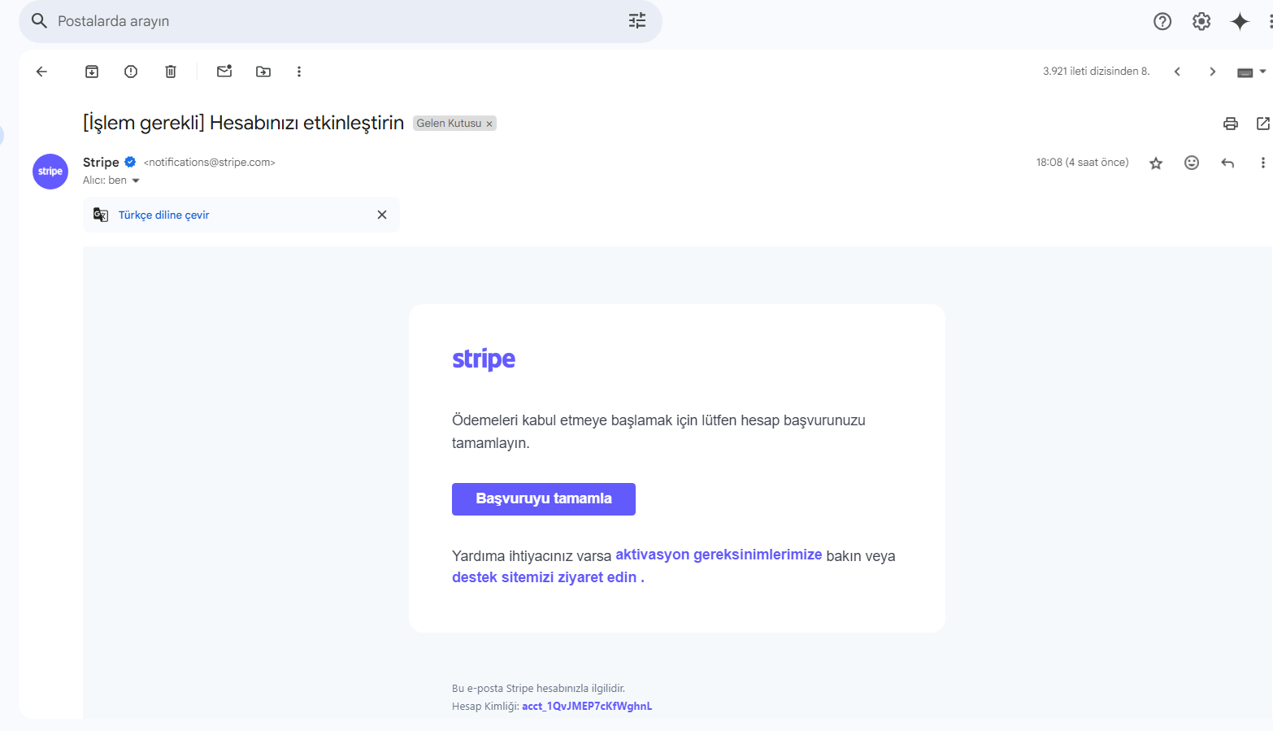
Task: Star the Stripe message
Action: tap(1156, 163)
